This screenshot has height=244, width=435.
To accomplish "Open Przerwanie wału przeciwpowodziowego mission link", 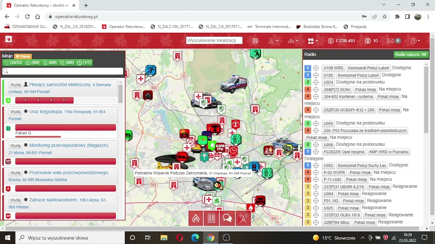I will coord(69,172).
